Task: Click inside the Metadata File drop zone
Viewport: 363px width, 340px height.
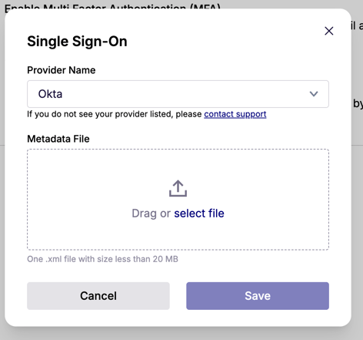Action: [178, 200]
